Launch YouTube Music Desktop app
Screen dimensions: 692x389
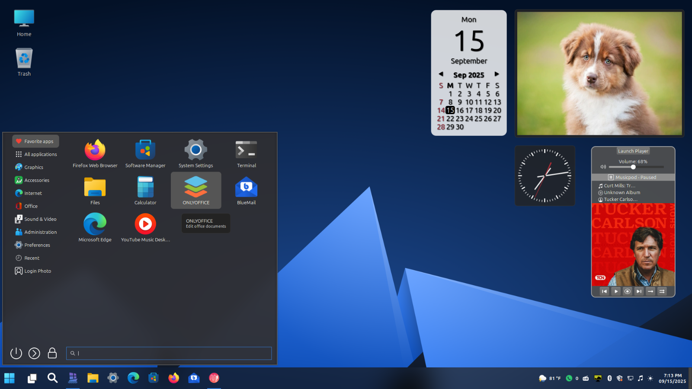pyautogui.click(x=145, y=227)
